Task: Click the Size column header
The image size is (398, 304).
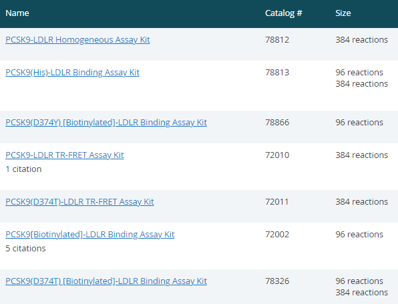Action: tap(343, 13)
